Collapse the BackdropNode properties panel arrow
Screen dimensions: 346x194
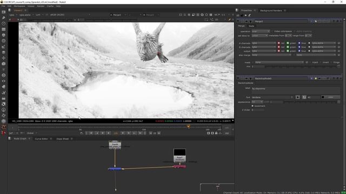[238, 78]
